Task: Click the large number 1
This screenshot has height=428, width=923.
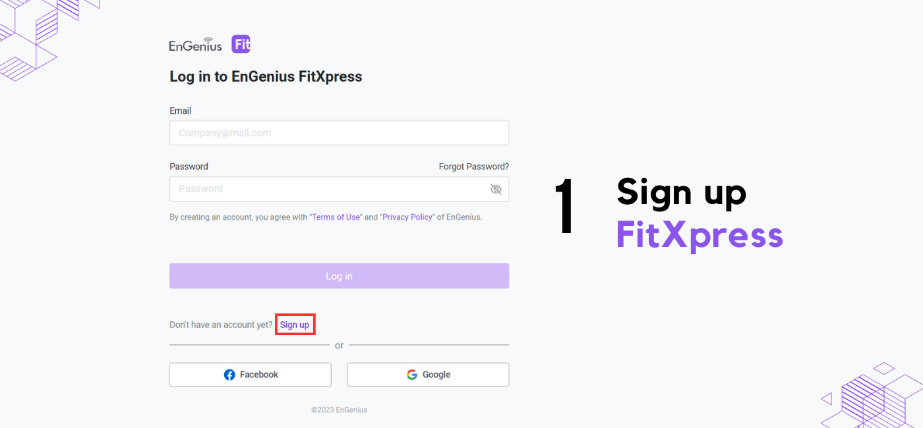Action: 564,206
